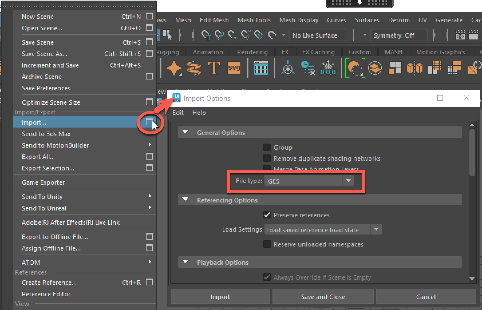482x310 pixels.
Task: Click the Save and Close button
Action: click(x=323, y=297)
